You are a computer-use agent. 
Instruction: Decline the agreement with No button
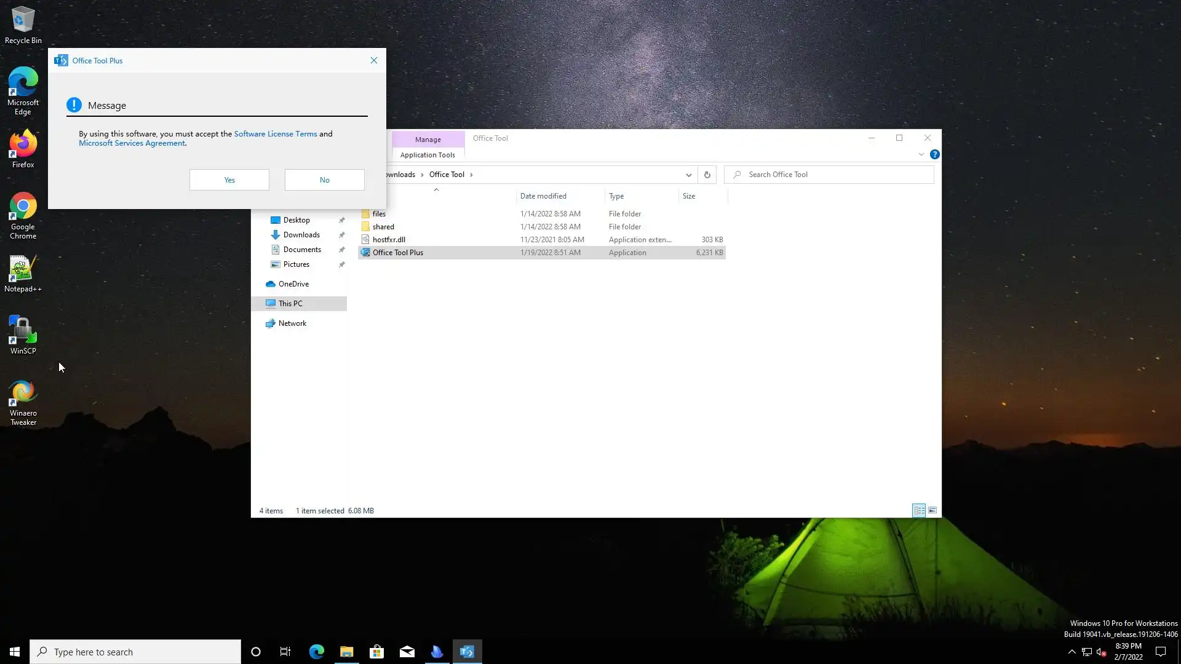click(324, 180)
